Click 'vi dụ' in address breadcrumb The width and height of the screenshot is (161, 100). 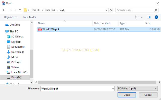tap(62, 10)
